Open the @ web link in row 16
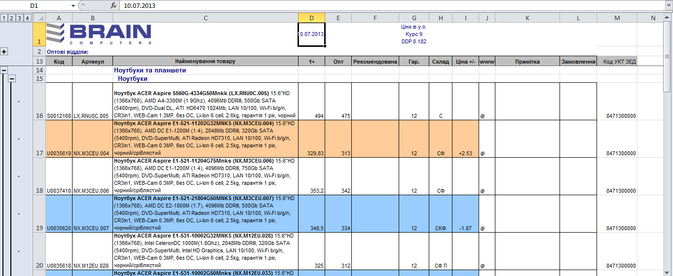Screen dimensions: 673x276 [x=482, y=116]
